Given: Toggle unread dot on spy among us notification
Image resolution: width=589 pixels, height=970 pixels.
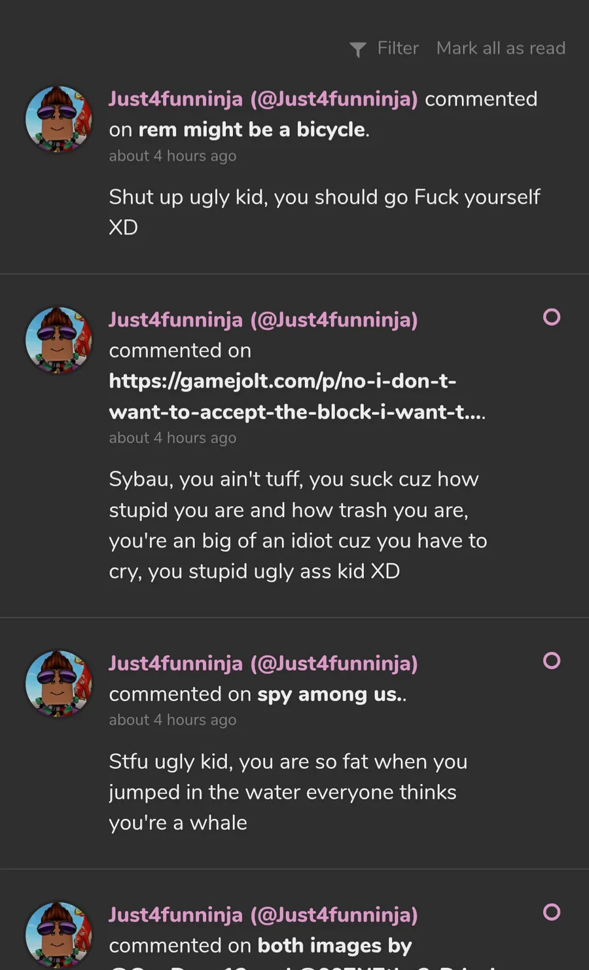Looking at the screenshot, I should click(552, 661).
